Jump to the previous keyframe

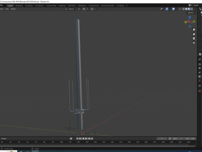80,138
